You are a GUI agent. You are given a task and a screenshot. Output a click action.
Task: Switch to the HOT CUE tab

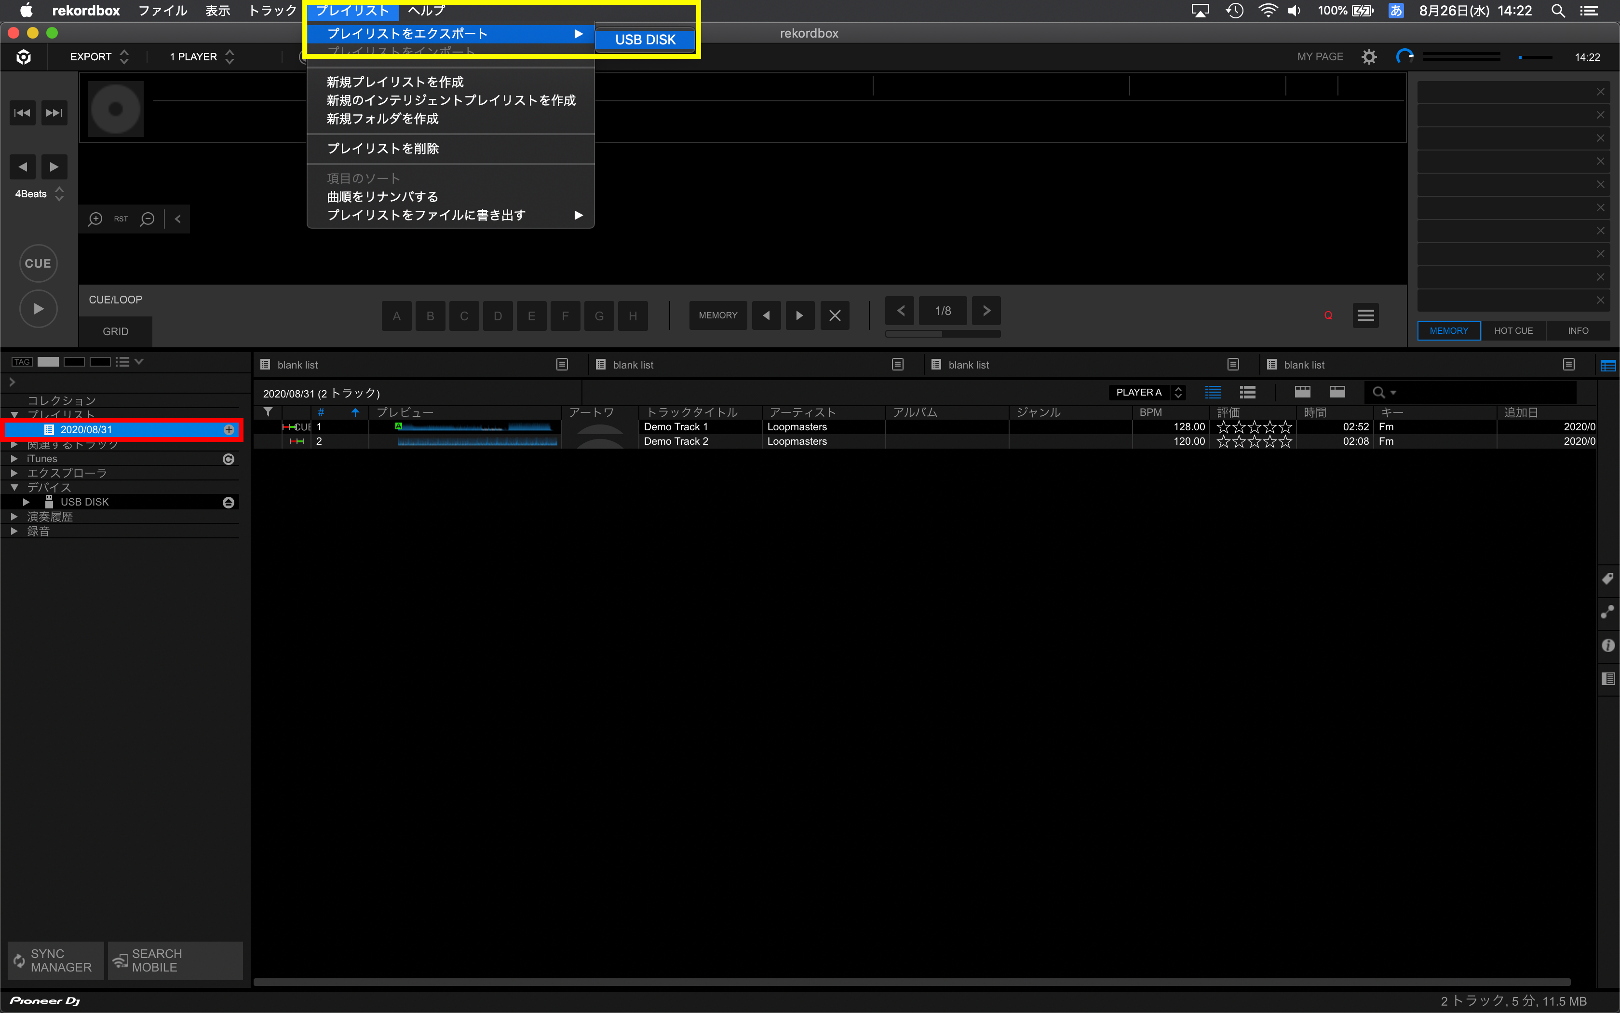click(1513, 331)
